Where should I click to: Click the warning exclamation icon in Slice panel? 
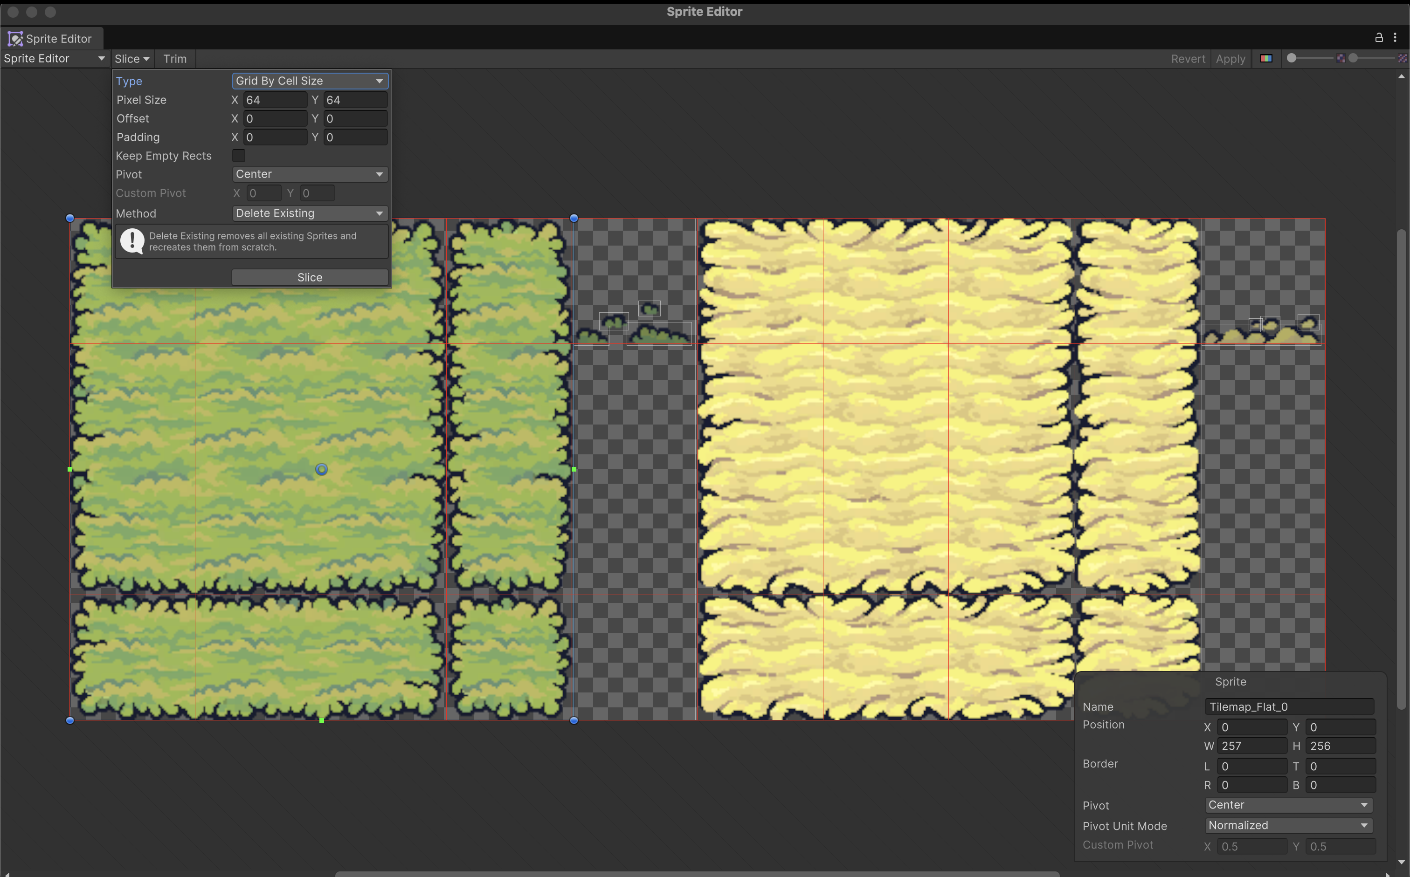(132, 241)
